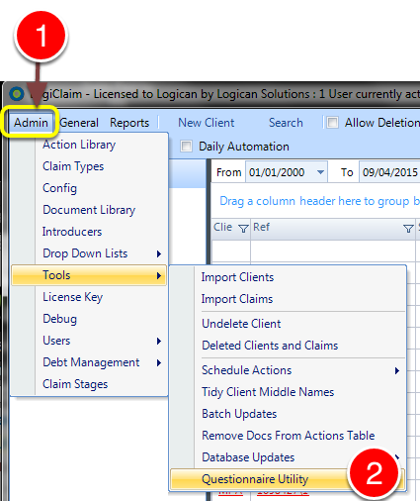Select Batch Updates in Tools submenu
Screen dimensions: 420x501
[x=288, y=414]
